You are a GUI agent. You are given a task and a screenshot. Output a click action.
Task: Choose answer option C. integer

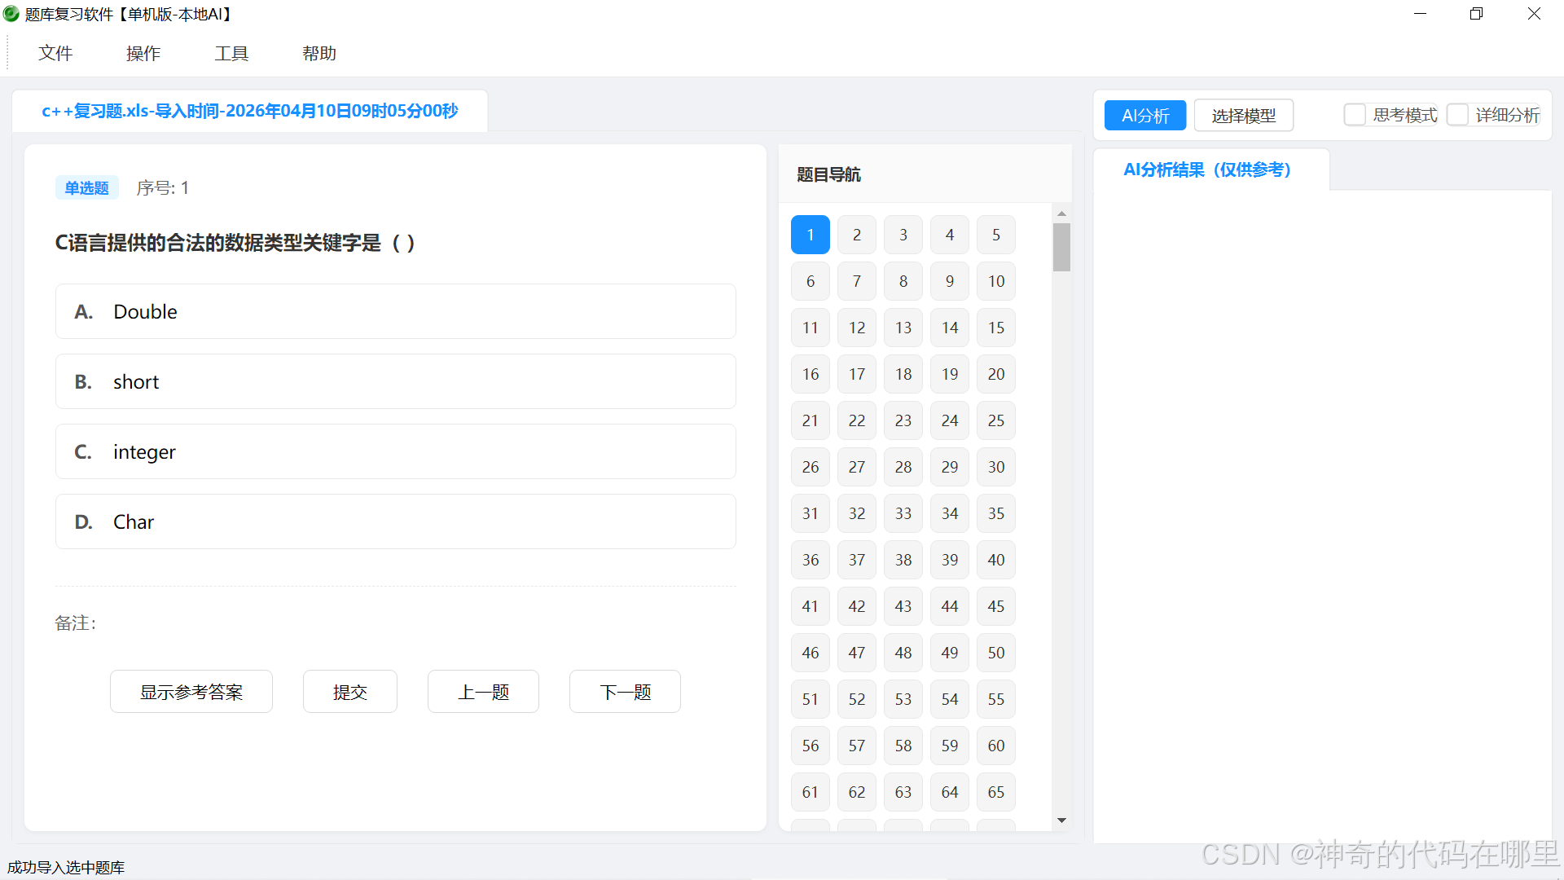click(396, 451)
